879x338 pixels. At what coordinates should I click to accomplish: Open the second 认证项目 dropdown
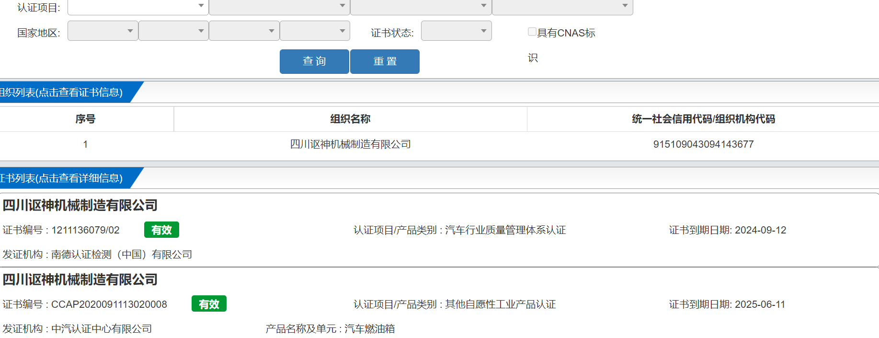279,7
